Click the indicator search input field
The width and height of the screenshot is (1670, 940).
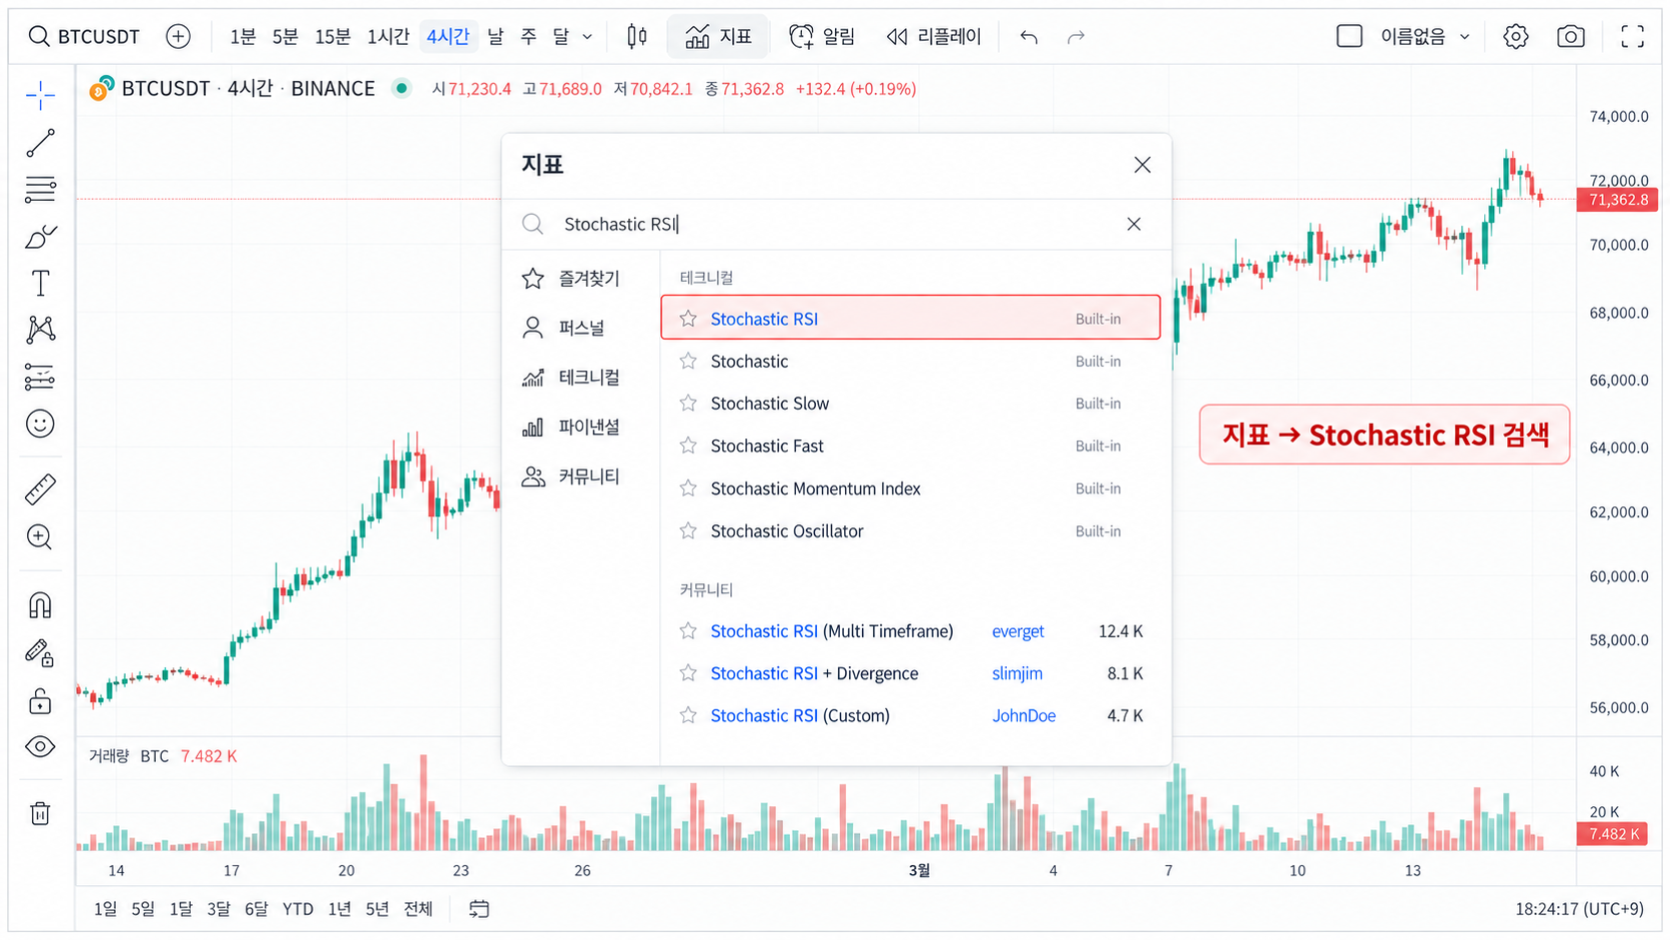coord(837,224)
